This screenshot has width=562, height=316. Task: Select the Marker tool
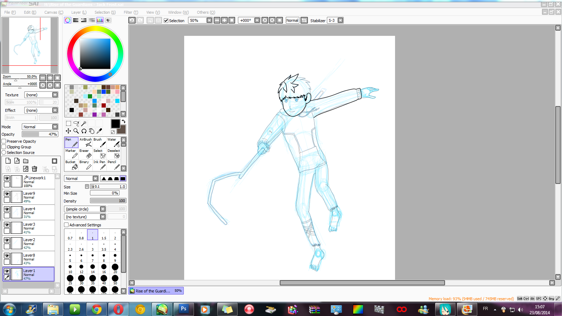71,154
